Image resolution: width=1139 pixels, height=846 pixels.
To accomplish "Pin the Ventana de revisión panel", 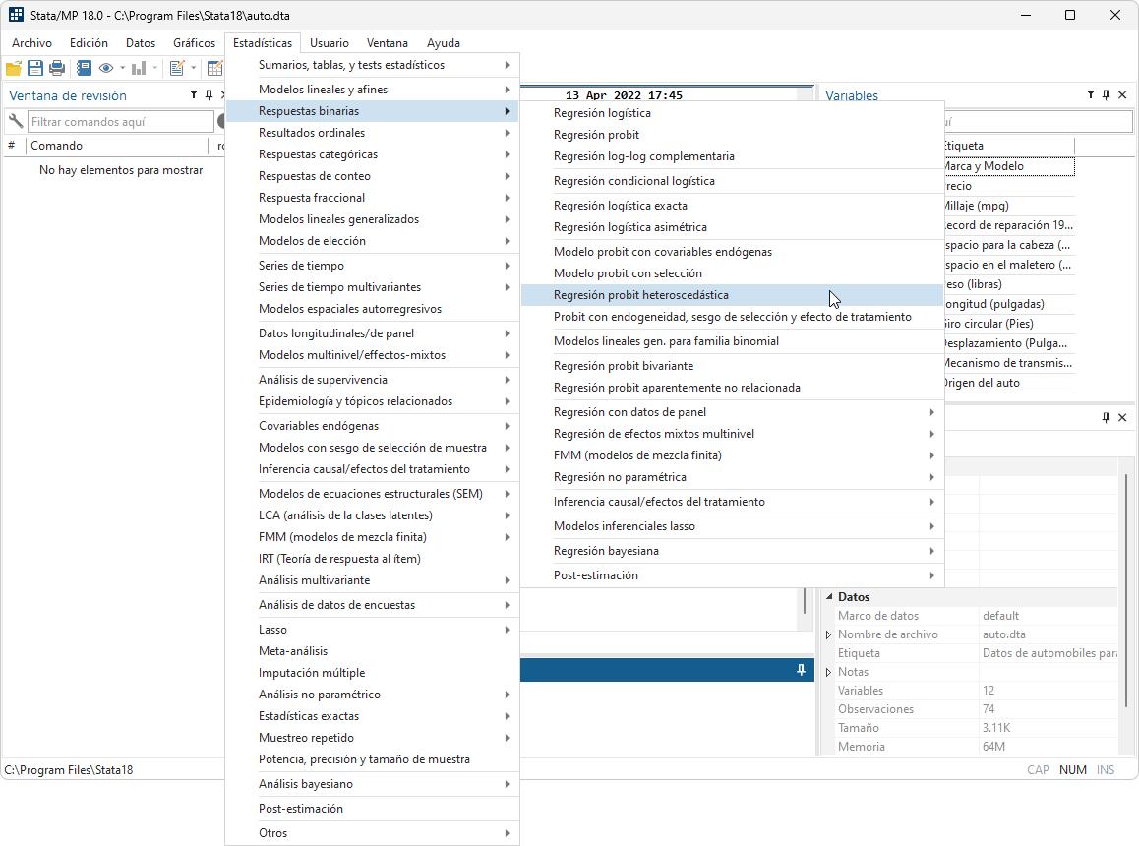I will click(x=210, y=95).
